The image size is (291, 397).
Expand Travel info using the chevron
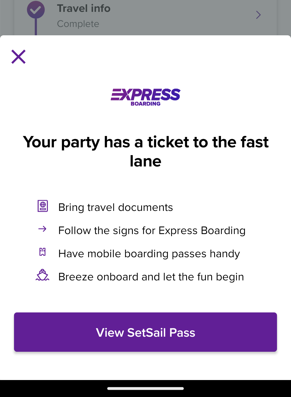(258, 15)
